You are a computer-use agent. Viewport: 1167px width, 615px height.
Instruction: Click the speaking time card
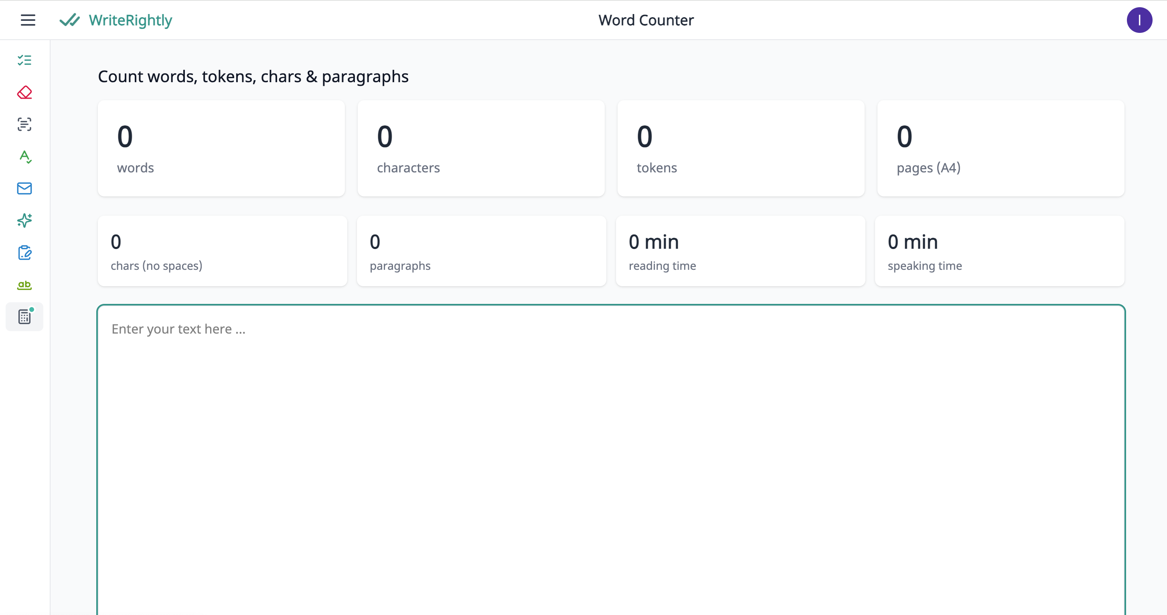coord(999,251)
